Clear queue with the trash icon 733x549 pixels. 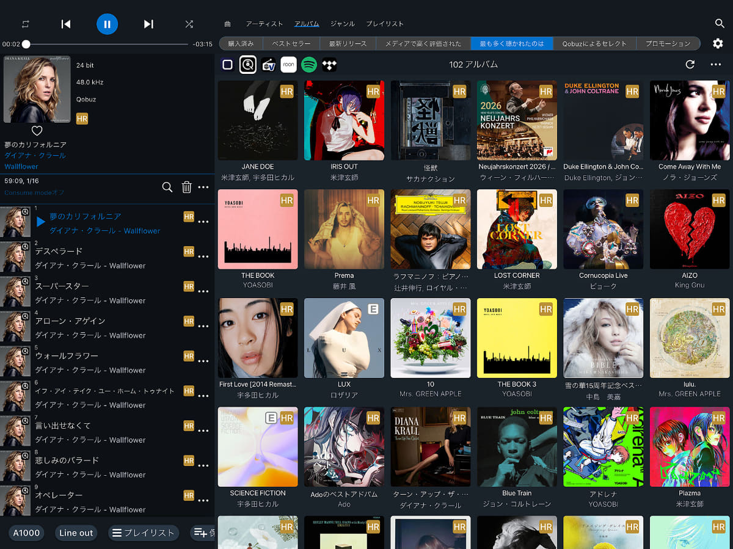point(187,187)
